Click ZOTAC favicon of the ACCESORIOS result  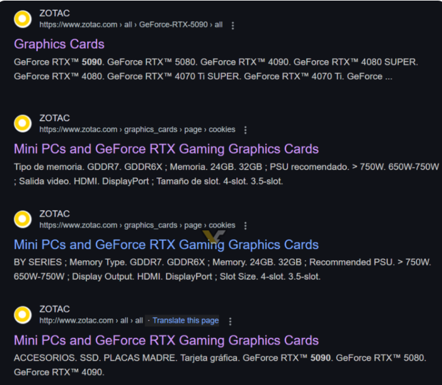22,314
